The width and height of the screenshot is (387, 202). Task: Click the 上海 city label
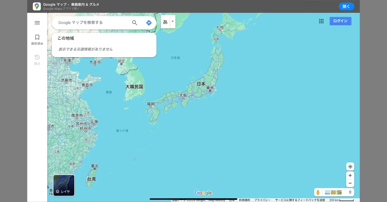click(94, 122)
